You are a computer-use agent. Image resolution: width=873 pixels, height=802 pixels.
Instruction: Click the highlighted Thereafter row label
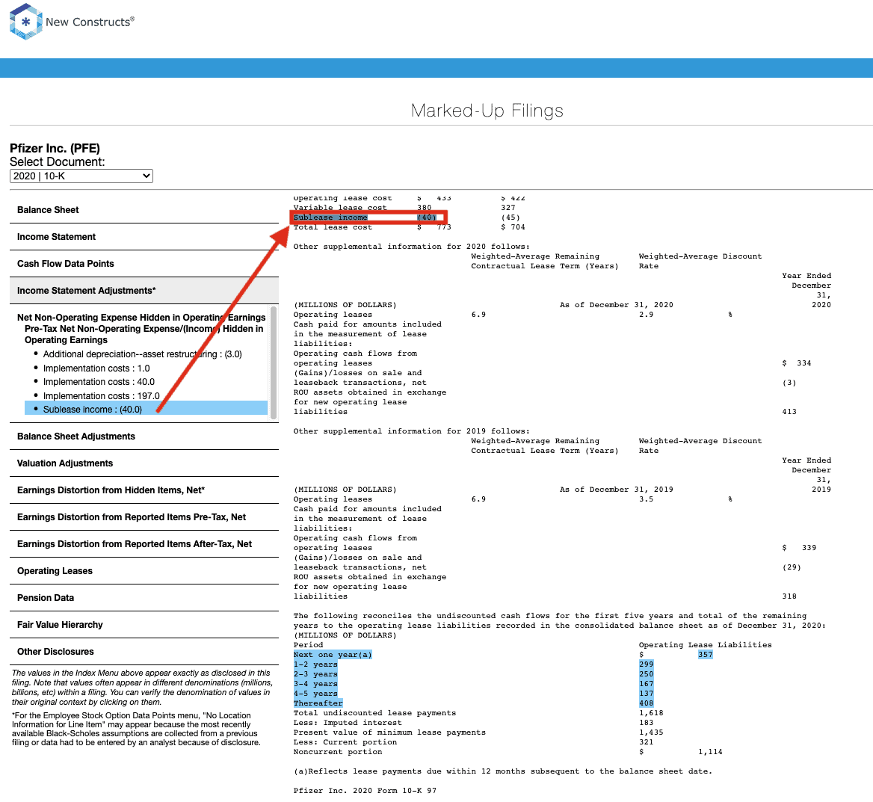coord(318,703)
